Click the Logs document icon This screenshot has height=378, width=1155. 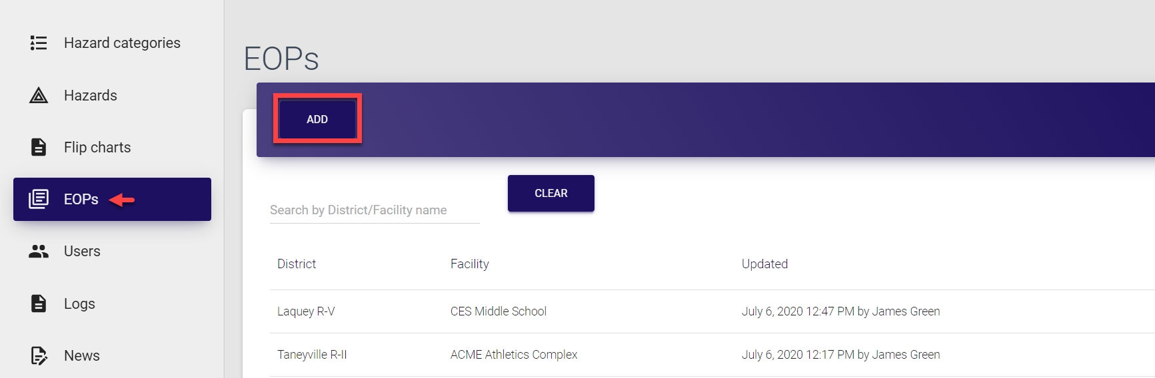(x=39, y=303)
